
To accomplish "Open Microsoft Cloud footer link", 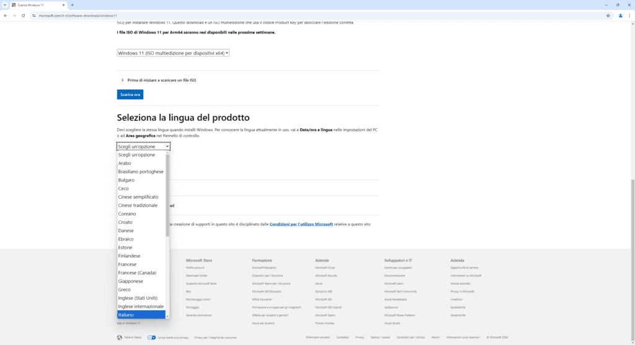I will (x=325, y=268).
